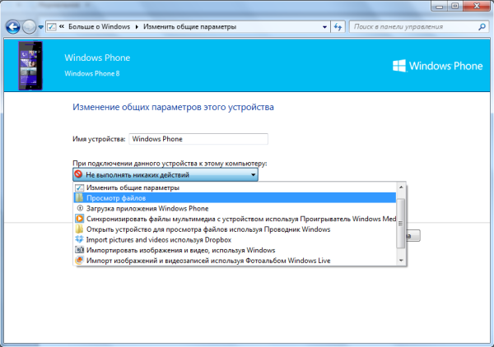Viewport: 494px width, 347px height.
Task: Click the download icon beside Загрузка приложения
Action: (80, 208)
